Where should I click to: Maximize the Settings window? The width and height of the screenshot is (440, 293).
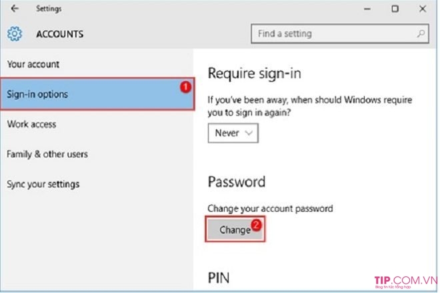click(x=395, y=9)
